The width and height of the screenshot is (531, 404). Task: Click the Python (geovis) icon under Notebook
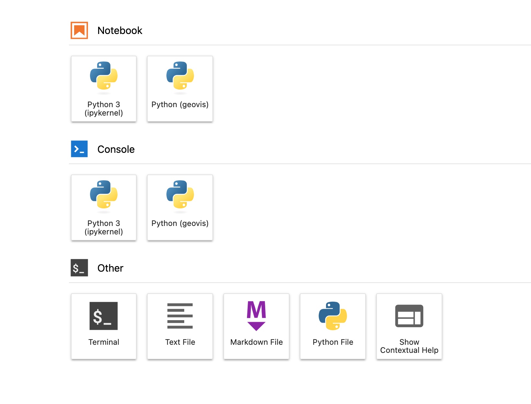[180, 76]
